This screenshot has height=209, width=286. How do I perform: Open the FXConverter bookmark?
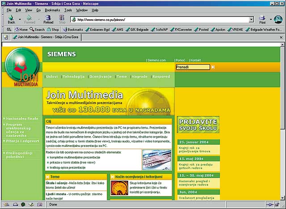[x=181, y=29]
